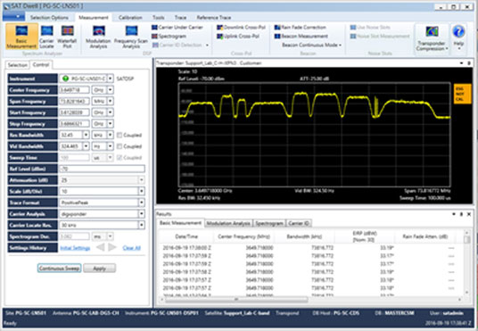Screen dimensions: 478x331
Task: Start Beacon Measurement
Action: click(301, 37)
